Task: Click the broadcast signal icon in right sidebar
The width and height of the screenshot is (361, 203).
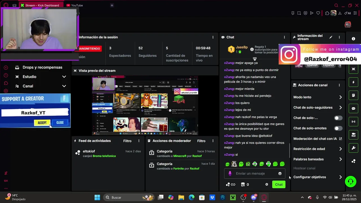Action: click(353, 122)
